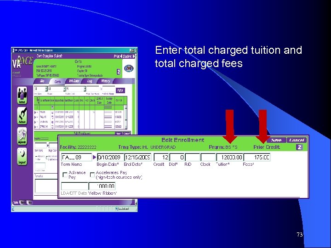Switch to the Log tab

pos(90,81)
